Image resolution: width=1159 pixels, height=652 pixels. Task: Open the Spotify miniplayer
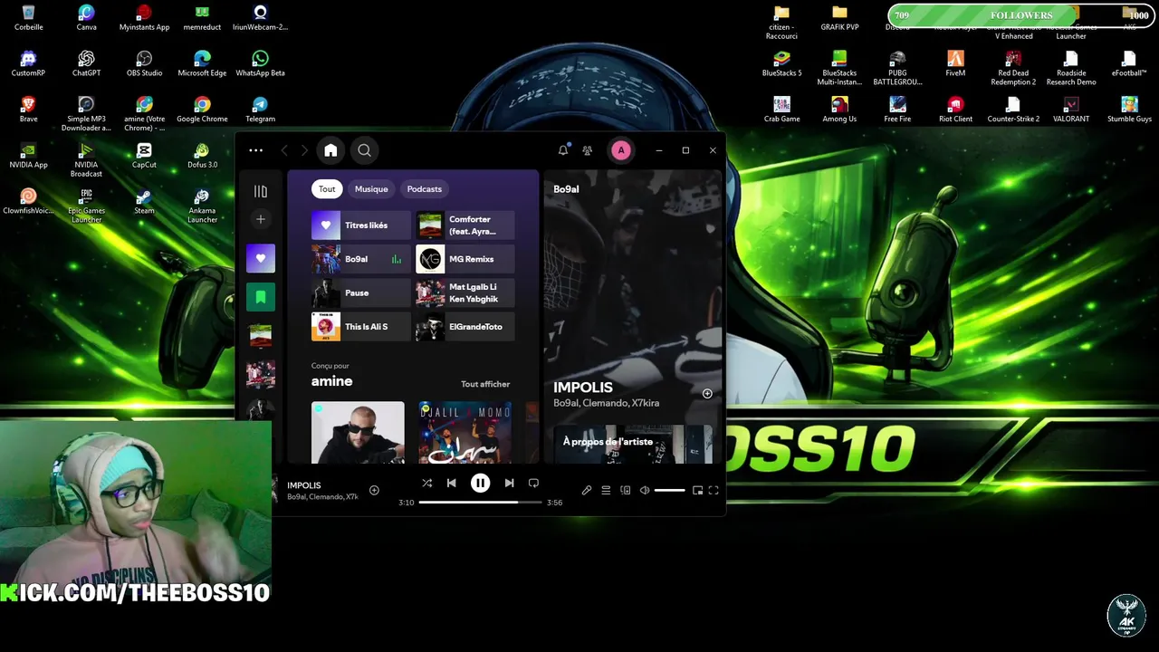697,491
